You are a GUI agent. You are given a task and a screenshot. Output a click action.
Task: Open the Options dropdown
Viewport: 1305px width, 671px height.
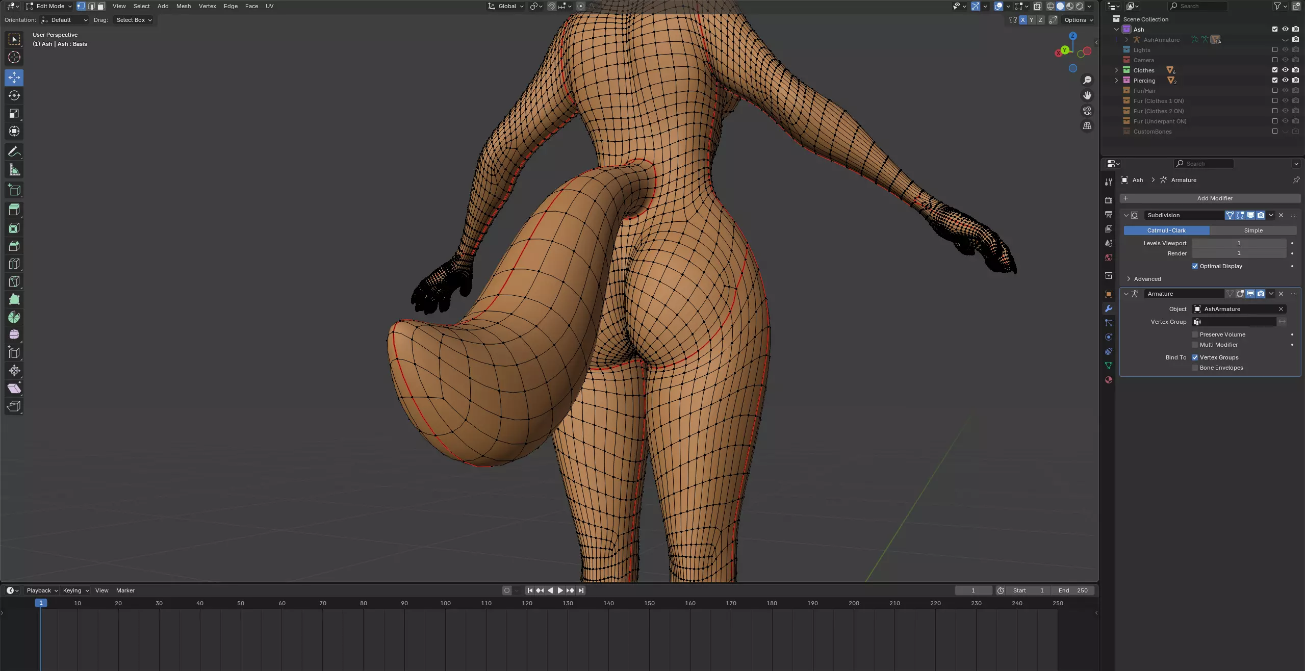(1079, 20)
